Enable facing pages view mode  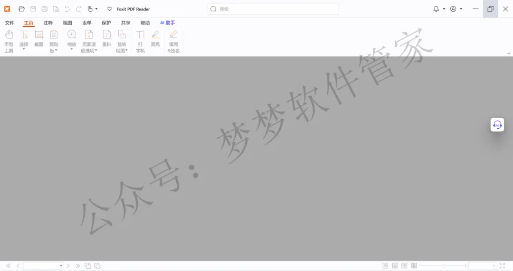(404, 266)
